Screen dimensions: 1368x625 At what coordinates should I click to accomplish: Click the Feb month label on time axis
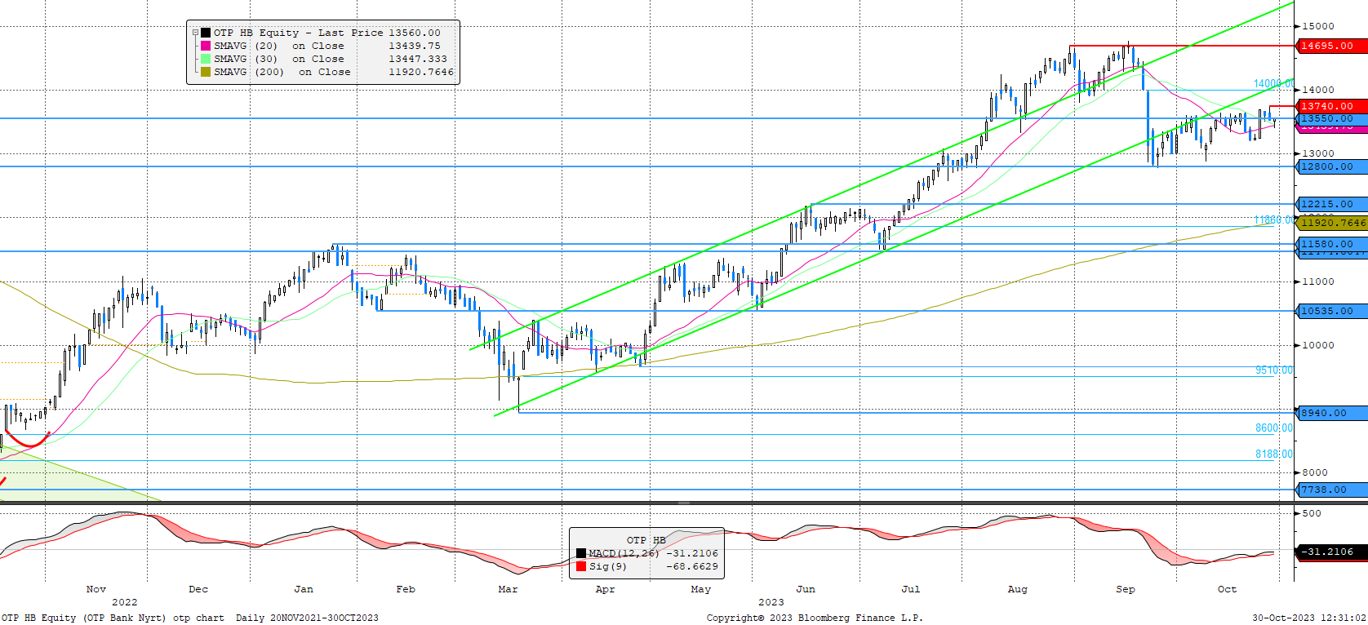click(x=406, y=589)
